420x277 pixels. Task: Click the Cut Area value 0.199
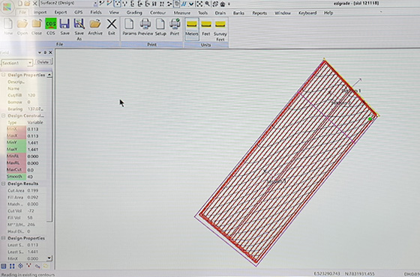click(33, 191)
